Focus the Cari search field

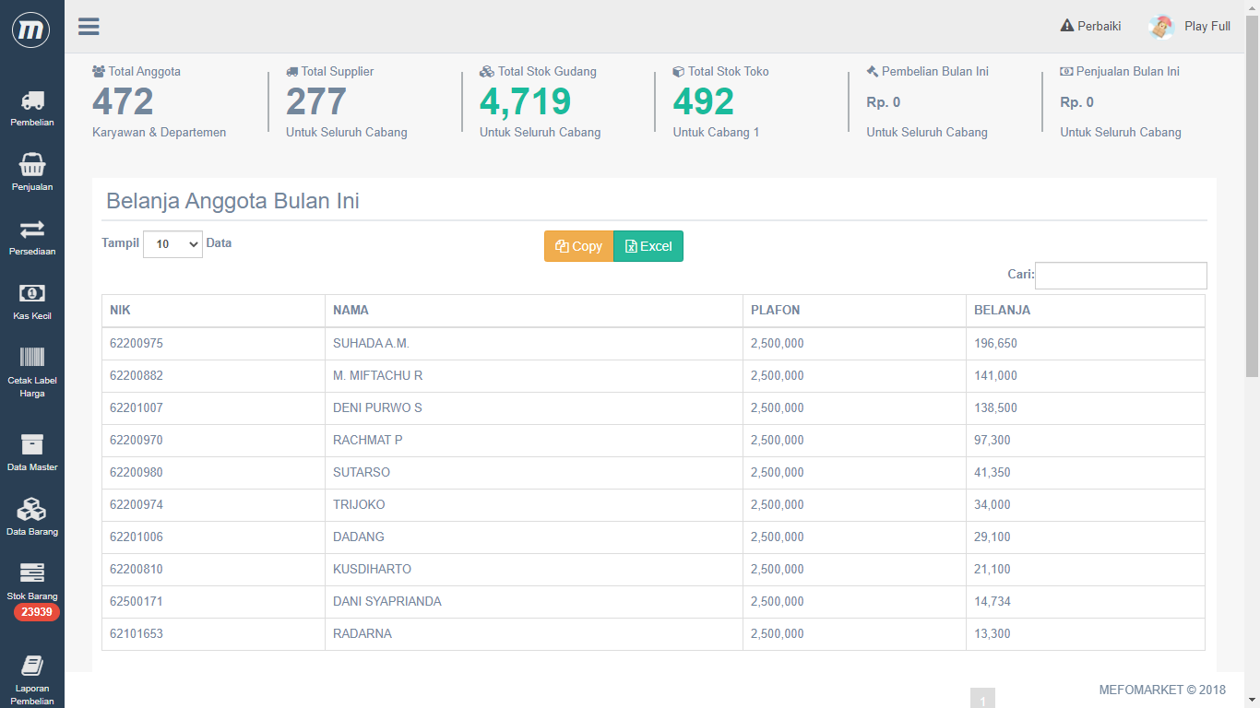tap(1121, 276)
